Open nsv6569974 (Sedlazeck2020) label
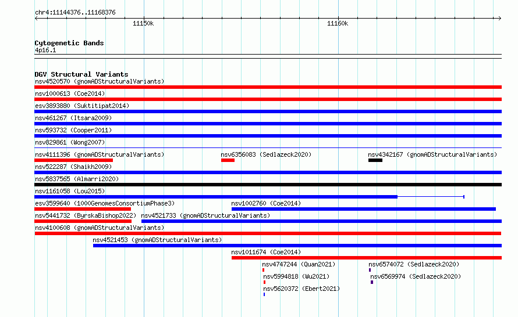518x317 pixels. pyautogui.click(x=416, y=276)
